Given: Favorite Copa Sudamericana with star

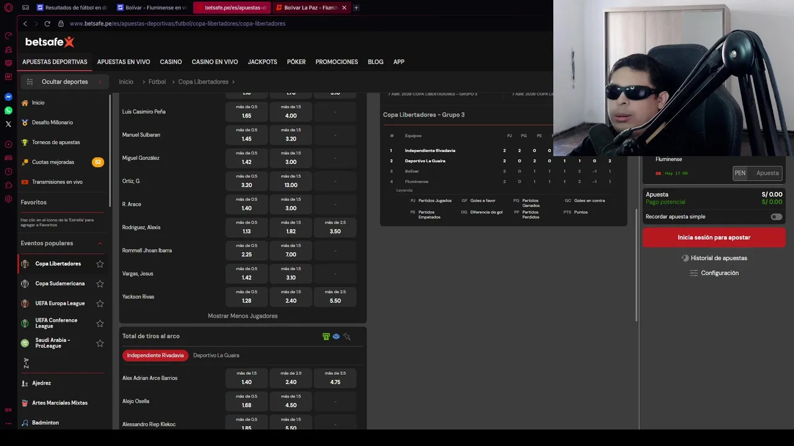Looking at the screenshot, I should (100, 284).
